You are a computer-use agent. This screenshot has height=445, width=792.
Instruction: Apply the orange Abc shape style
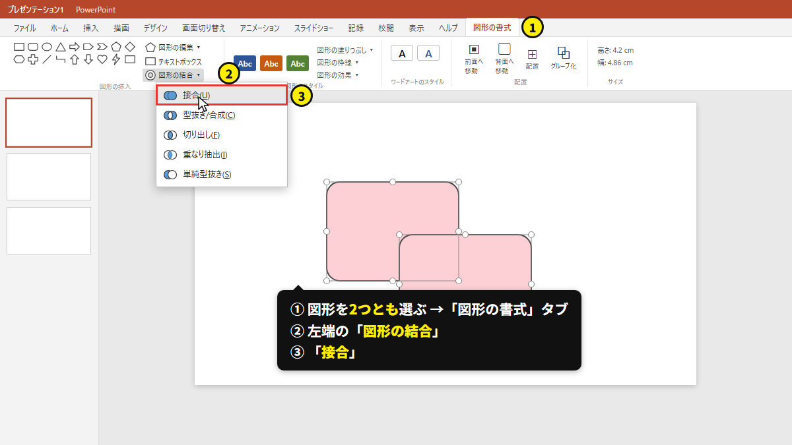pos(271,63)
